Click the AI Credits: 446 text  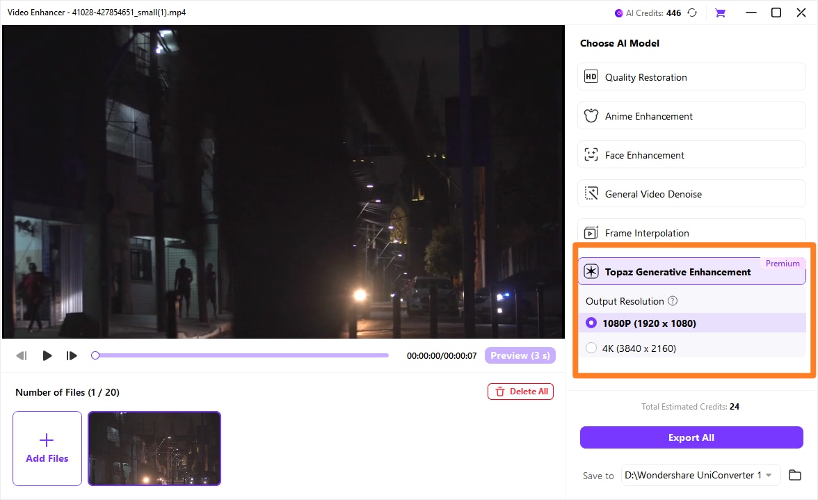click(x=654, y=13)
